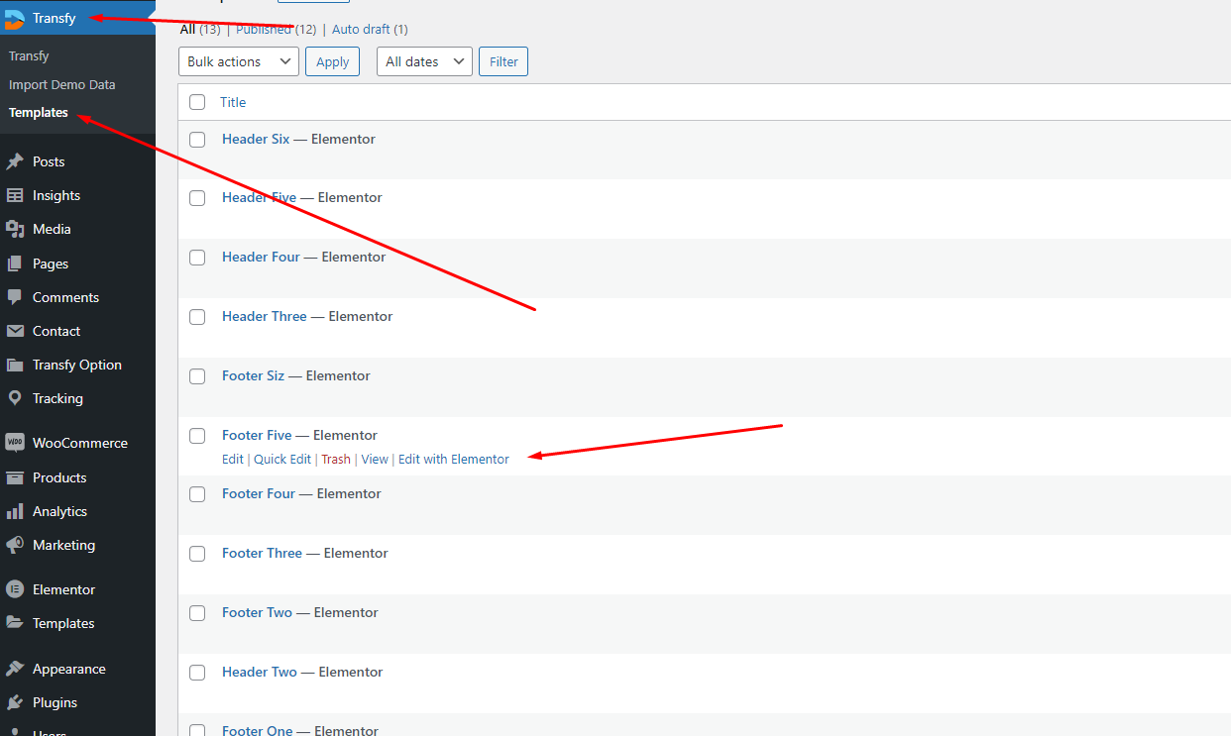The width and height of the screenshot is (1231, 736).
Task: Click the Marketing megaphone icon
Action: point(15,545)
